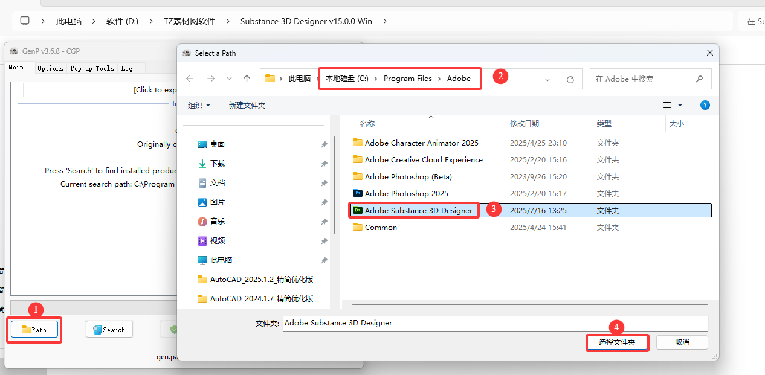Select the Ds icon of Adobe Substance 3D Designer
This screenshot has width=765, height=375.
click(358, 210)
